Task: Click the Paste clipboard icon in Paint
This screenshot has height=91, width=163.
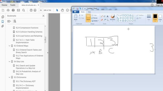Action: pos(76,16)
